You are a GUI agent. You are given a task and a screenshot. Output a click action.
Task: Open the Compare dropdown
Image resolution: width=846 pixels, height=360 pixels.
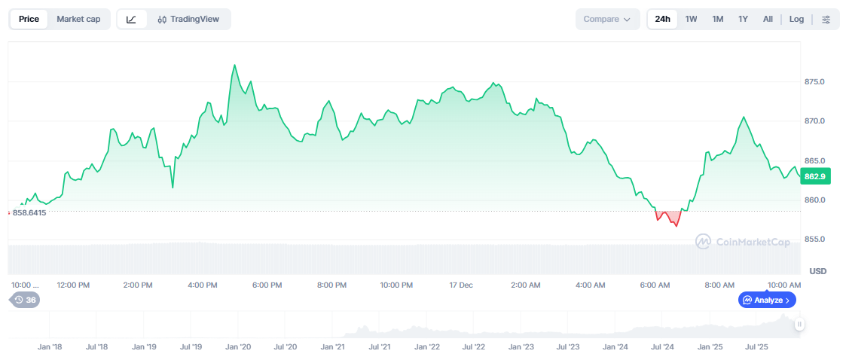point(607,19)
